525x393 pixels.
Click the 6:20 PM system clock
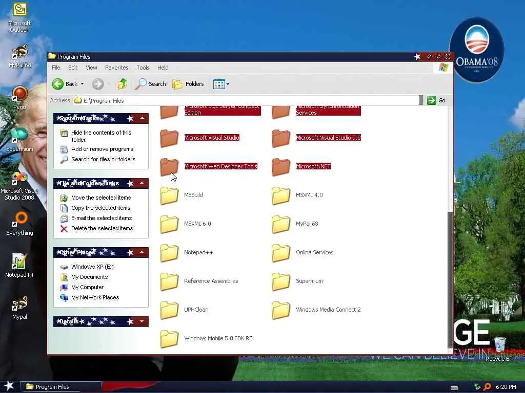(x=506, y=387)
